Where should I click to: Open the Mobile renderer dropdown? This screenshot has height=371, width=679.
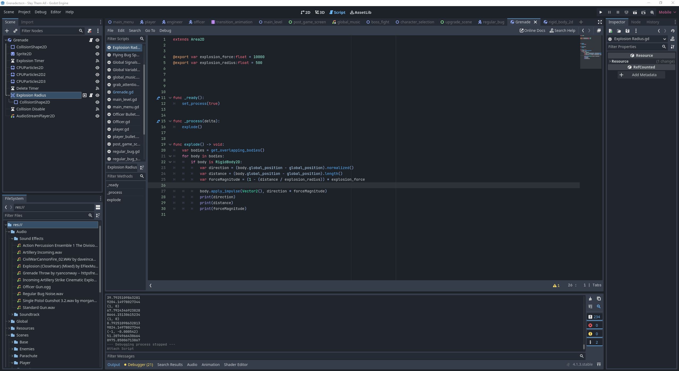tap(667, 12)
